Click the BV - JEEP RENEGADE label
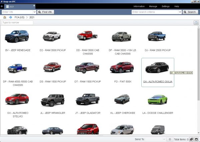This screenshot has height=142, width=200. click(18, 50)
